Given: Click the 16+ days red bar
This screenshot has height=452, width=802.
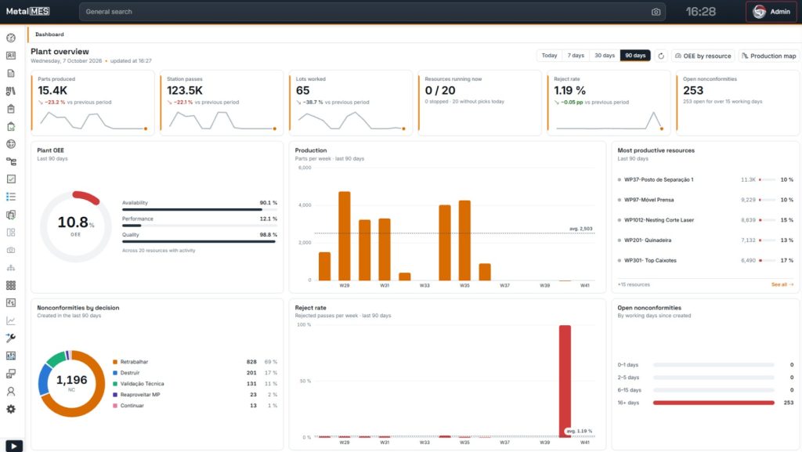Looking at the screenshot, I should pos(713,403).
